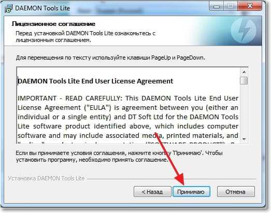Click the lightning bolt logo in the header
This screenshot has width=271, height=213.
click(x=244, y=31)
